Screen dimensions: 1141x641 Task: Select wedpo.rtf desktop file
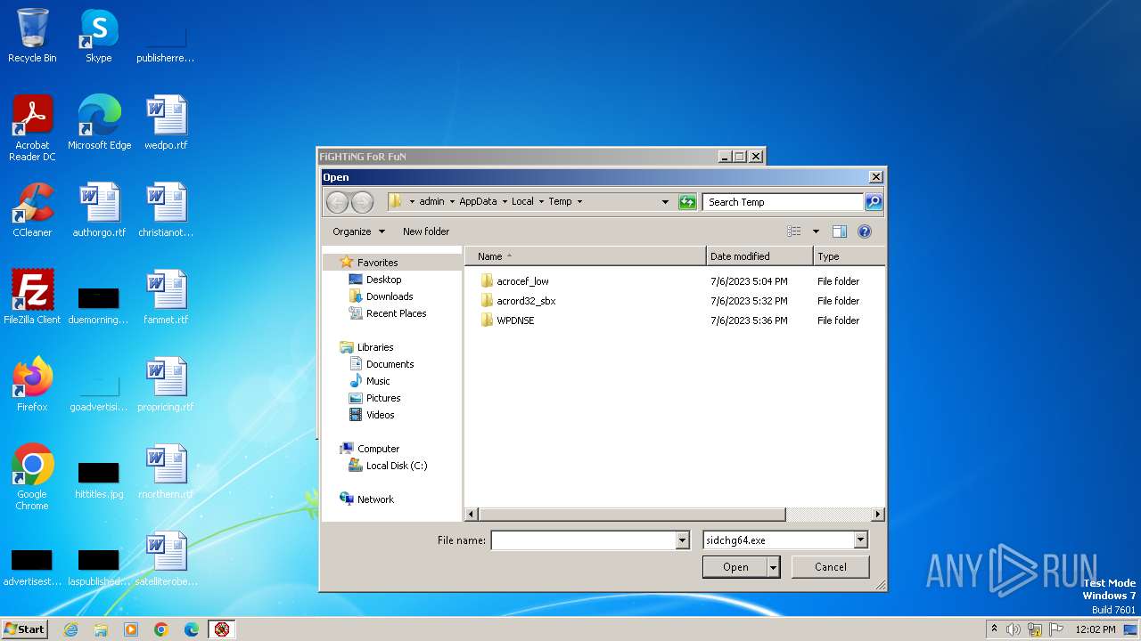(x=166, y=123)
